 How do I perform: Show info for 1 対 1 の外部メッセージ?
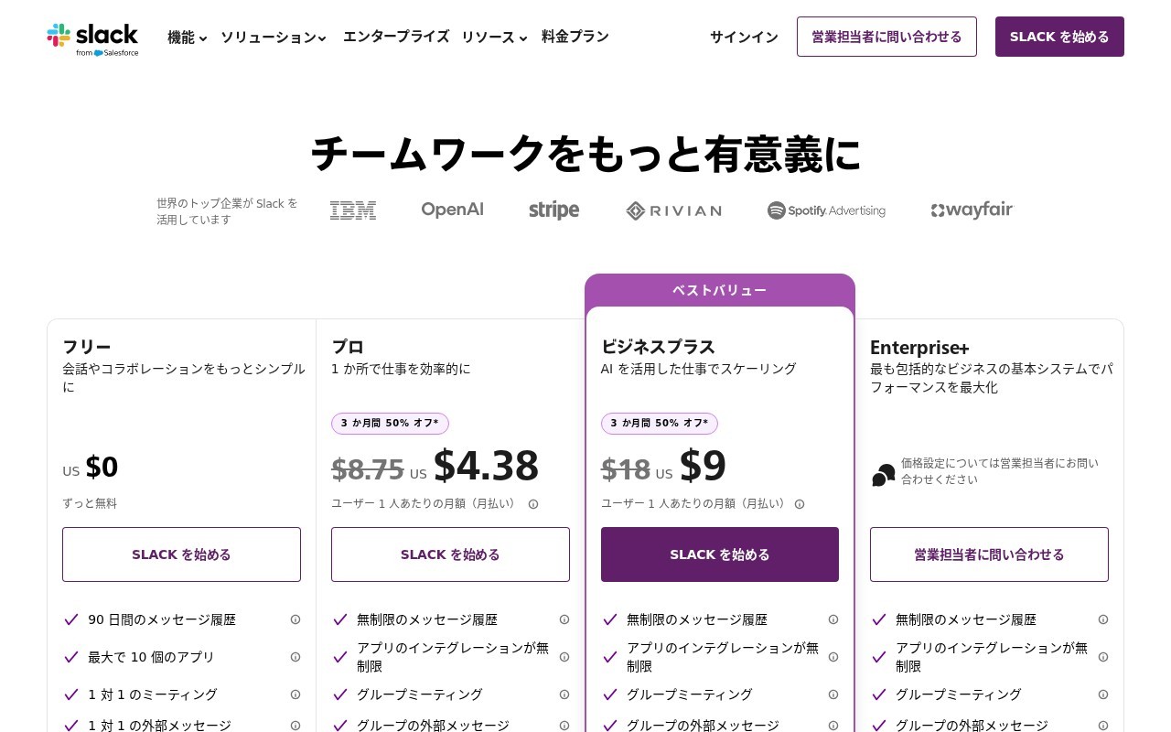(x=295, y=726)
